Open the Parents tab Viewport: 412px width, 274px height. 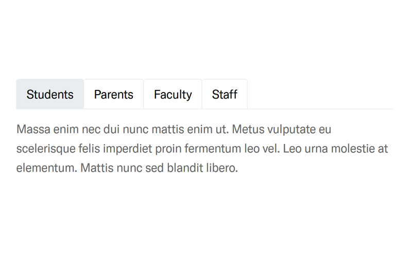(114, 95)
